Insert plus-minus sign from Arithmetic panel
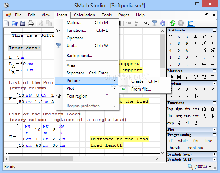The height and width of the screenshot is (173, 220). [195, 36]
